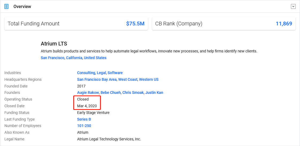Click the $75.5M total funding amount
Image resolution: width=300 pixels, height=146 pixels.
pos(135,24)
